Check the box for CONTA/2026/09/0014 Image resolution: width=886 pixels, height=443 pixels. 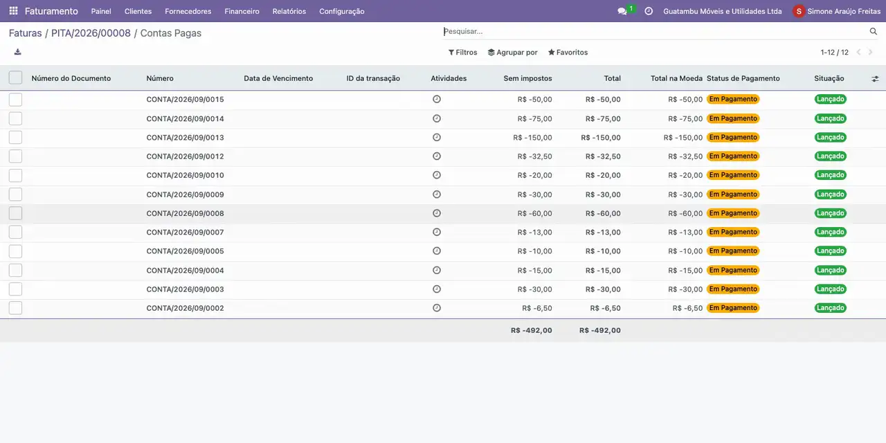(15, 118)
